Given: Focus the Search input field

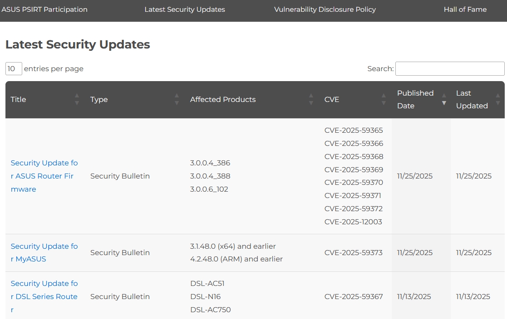Looking at the screenshot, I should pos(450,69).
